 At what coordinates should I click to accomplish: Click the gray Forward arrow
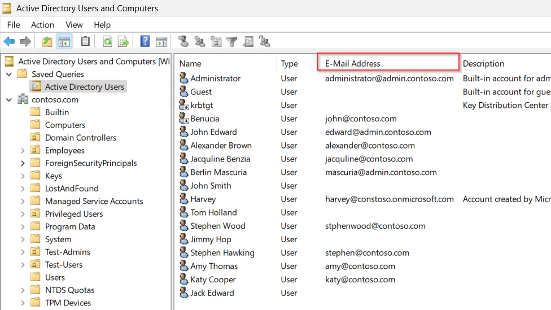[x=25, y=41]
